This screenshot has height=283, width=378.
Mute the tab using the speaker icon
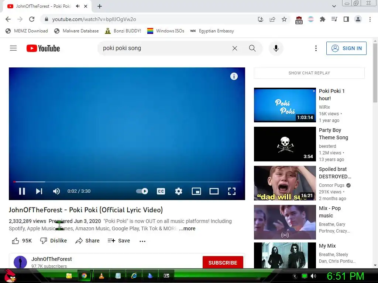pyautogui.click(x=78, y=6)
